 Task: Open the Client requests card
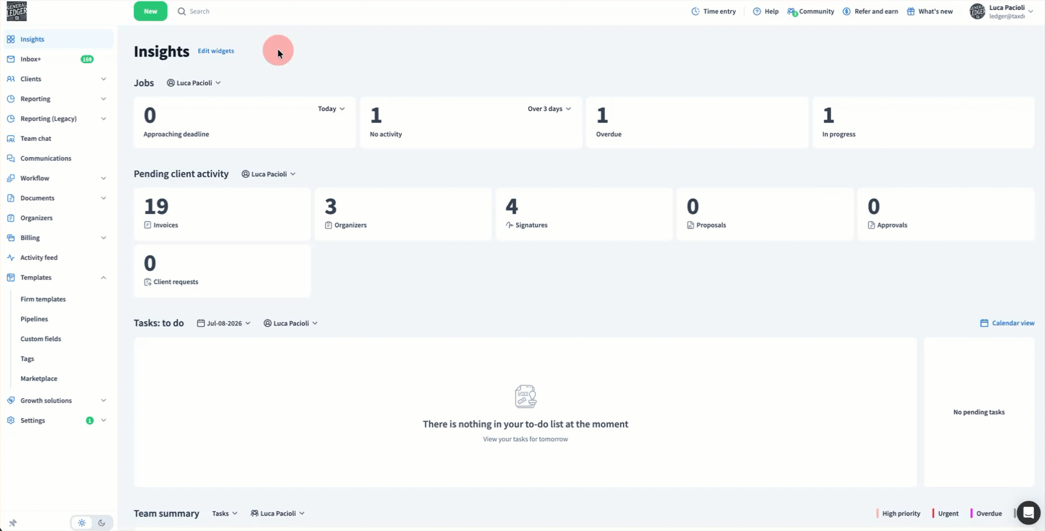point(222,270)
